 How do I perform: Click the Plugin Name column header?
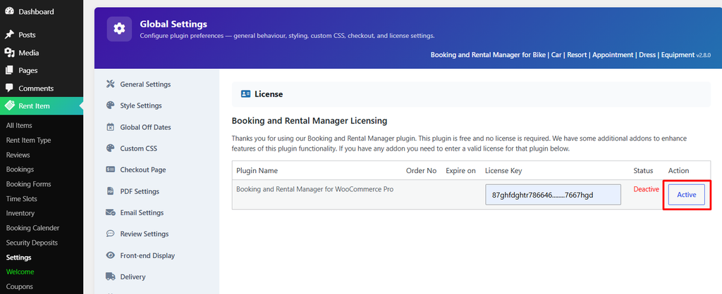coord(257,170)
